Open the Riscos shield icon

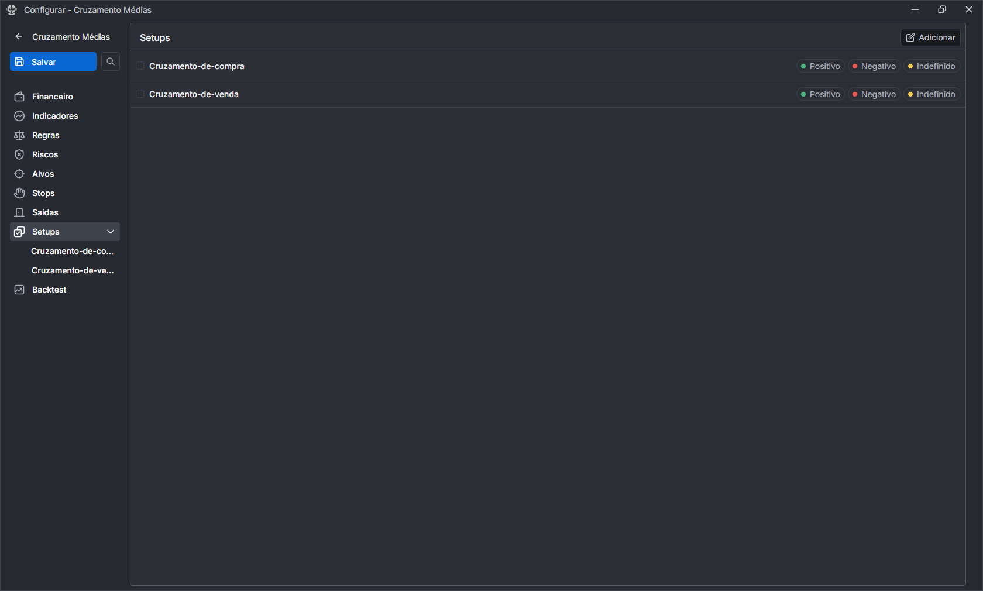tap(20, 154)
